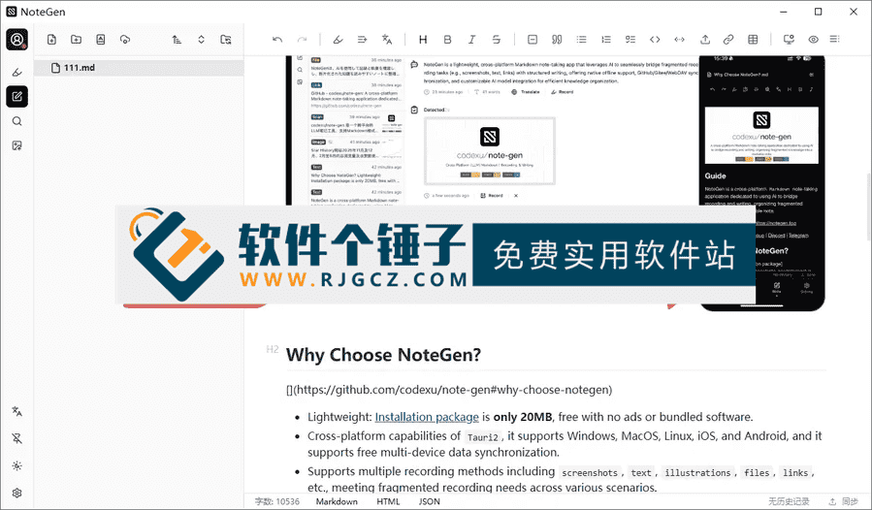Viewport: 872px width, 510px height.
Task: Insert a table
Action: pos(753,40)
